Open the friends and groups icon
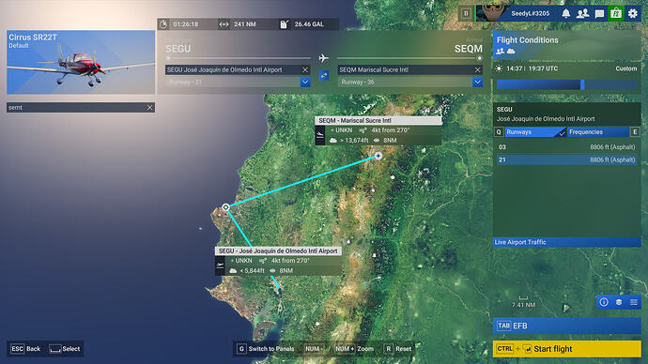 point(582,14)
